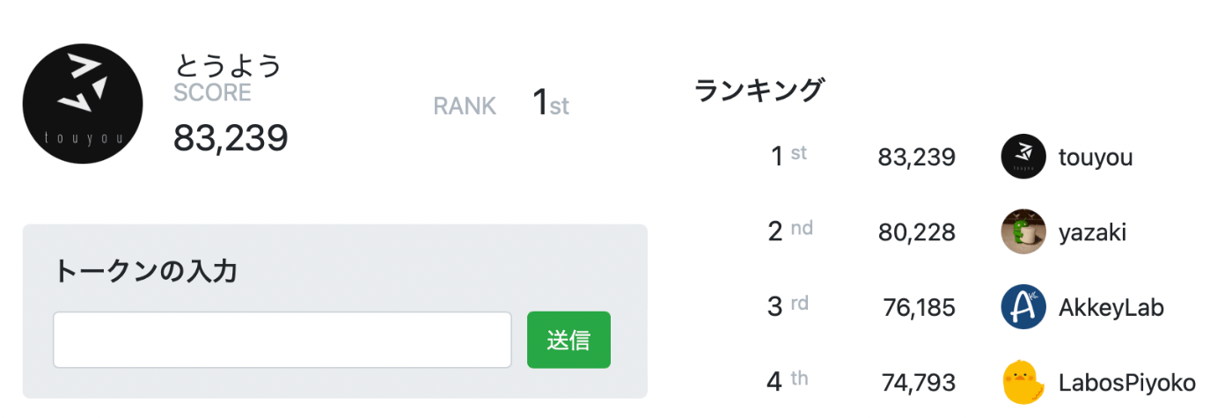Click the large touyou profile avatar
Viewport: 1232px width, 418px height.
83,103
